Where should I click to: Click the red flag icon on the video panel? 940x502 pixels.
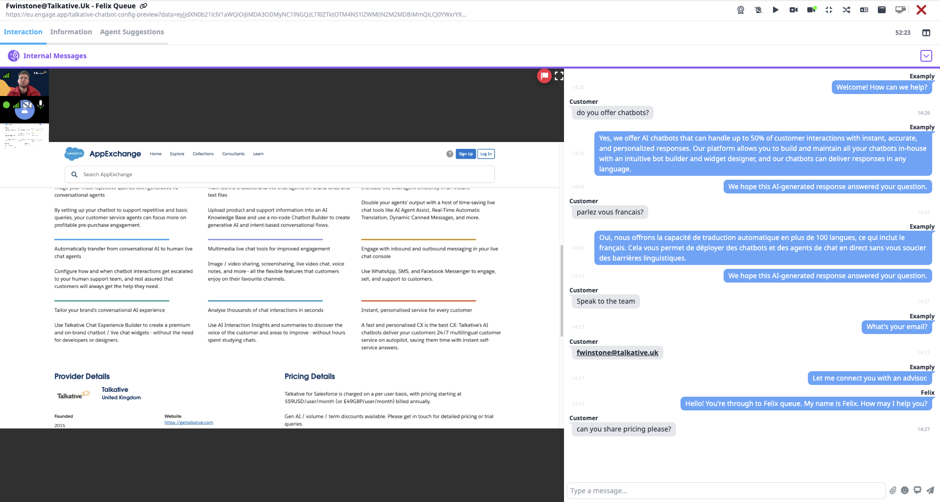tap(544, 76)
